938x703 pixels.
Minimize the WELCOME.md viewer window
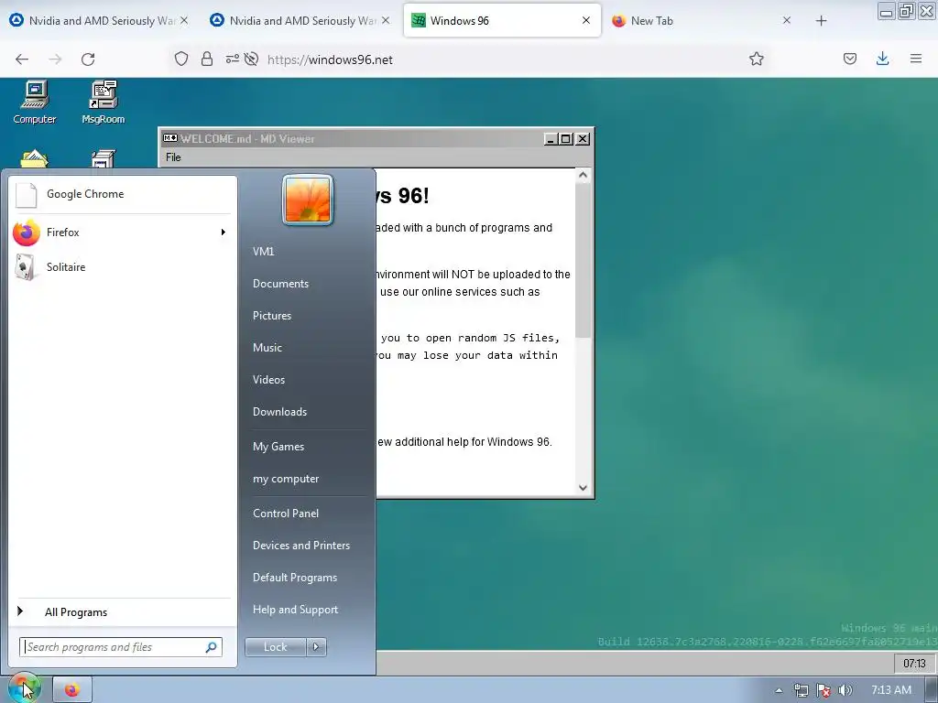click(x=551, y=139)
